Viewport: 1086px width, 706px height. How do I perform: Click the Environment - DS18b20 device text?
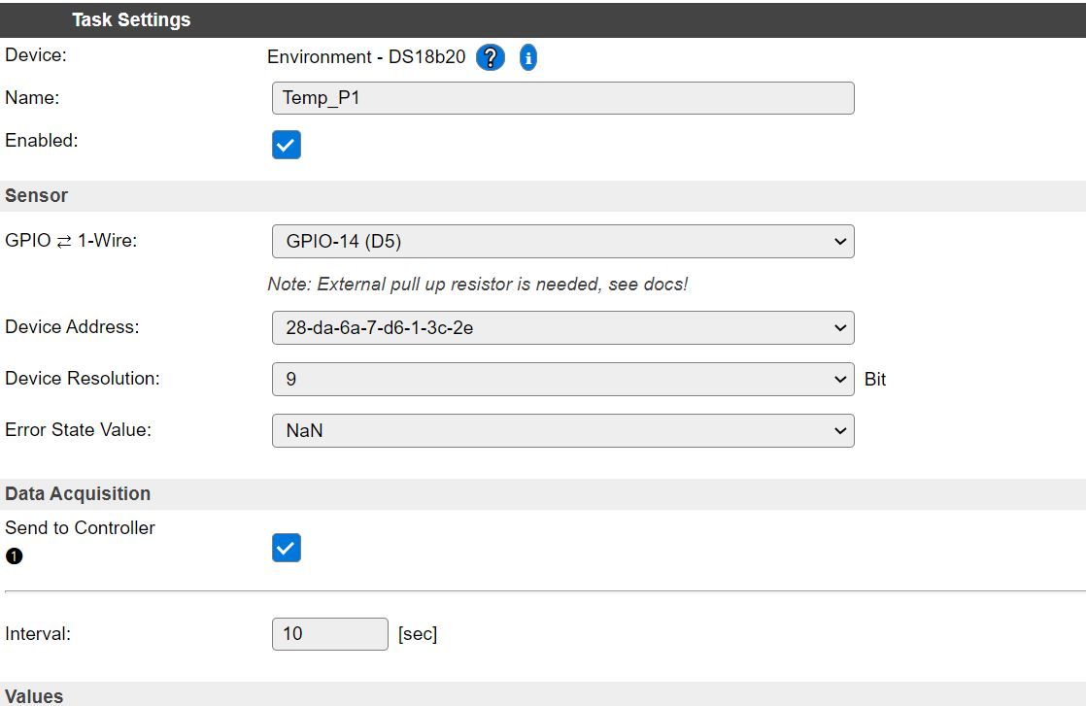[x=366, y=57]
